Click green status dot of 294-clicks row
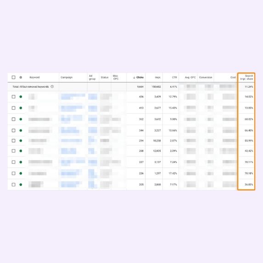263x263 pixels. (x=21, y=140)
